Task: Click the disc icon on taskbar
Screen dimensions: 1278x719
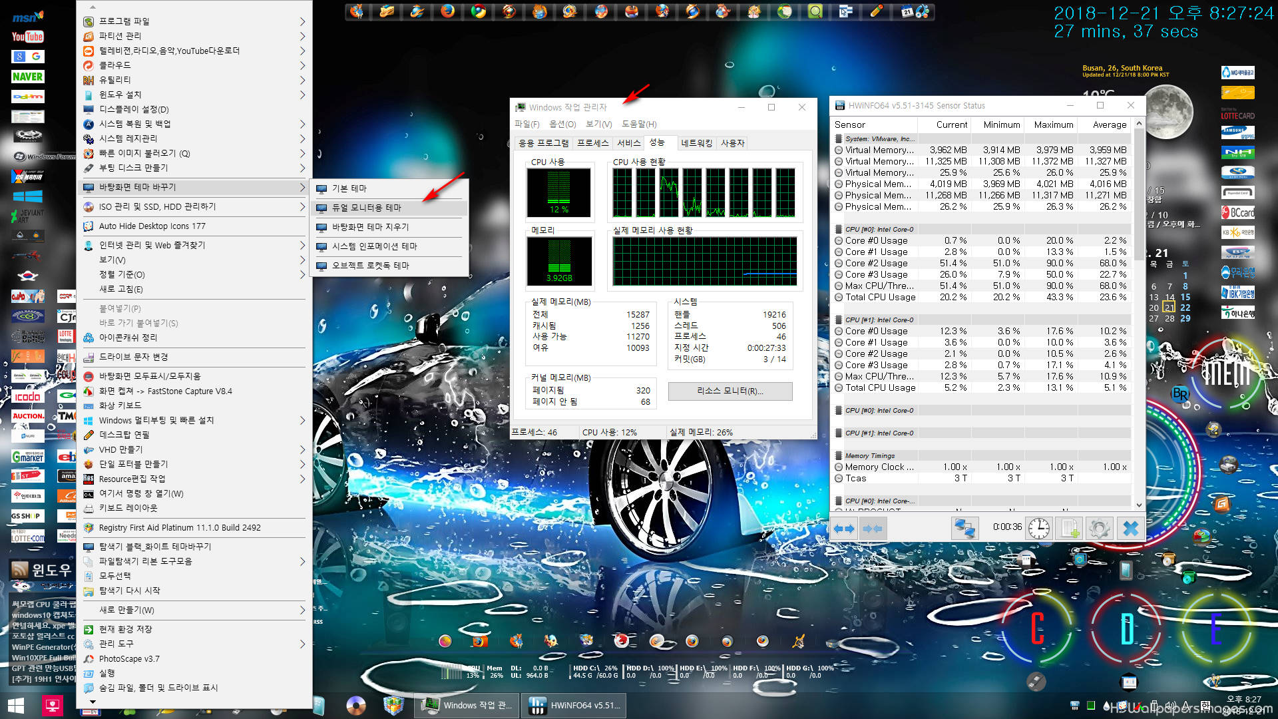Action: (x=356, y=706)
